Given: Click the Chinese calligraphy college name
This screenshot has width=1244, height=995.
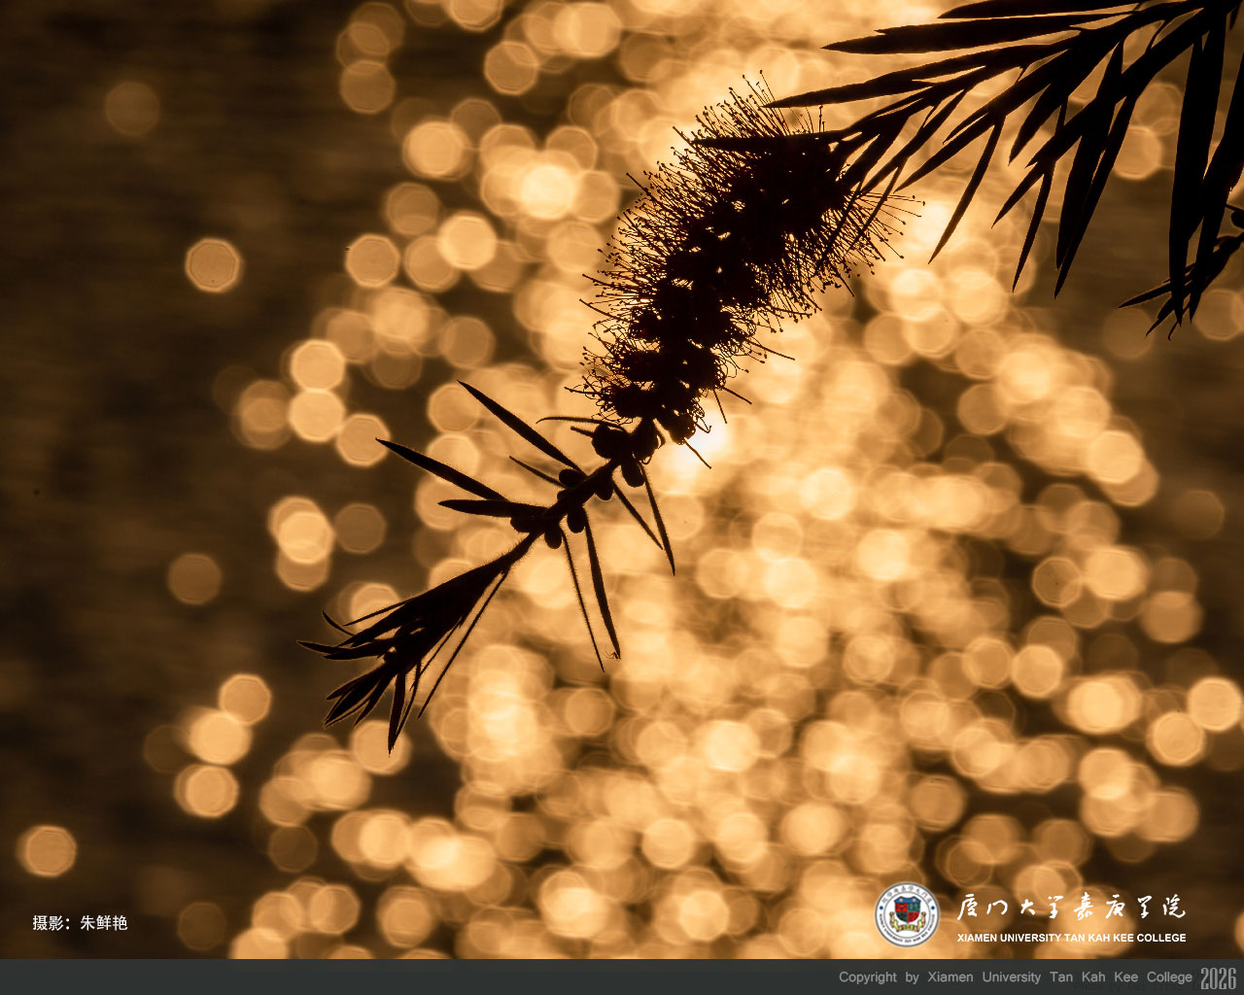Looking at the screenshot, I should [1070, 909].
